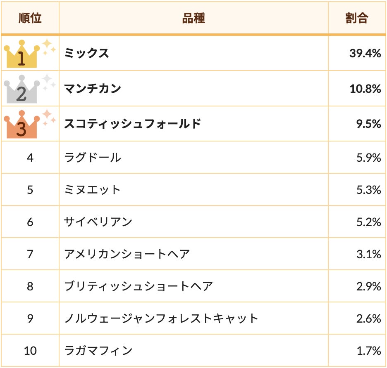Image resolution: width=387 pixels, height=368 pixels.
Task: Click the ミヌエット breed cell
Action: click(x=92, y=189)
